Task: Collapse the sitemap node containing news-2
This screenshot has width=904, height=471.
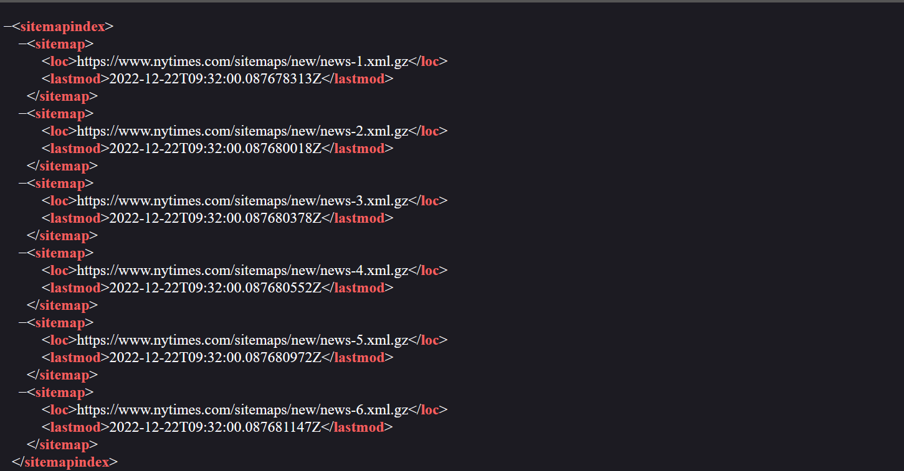Action: 22,114
